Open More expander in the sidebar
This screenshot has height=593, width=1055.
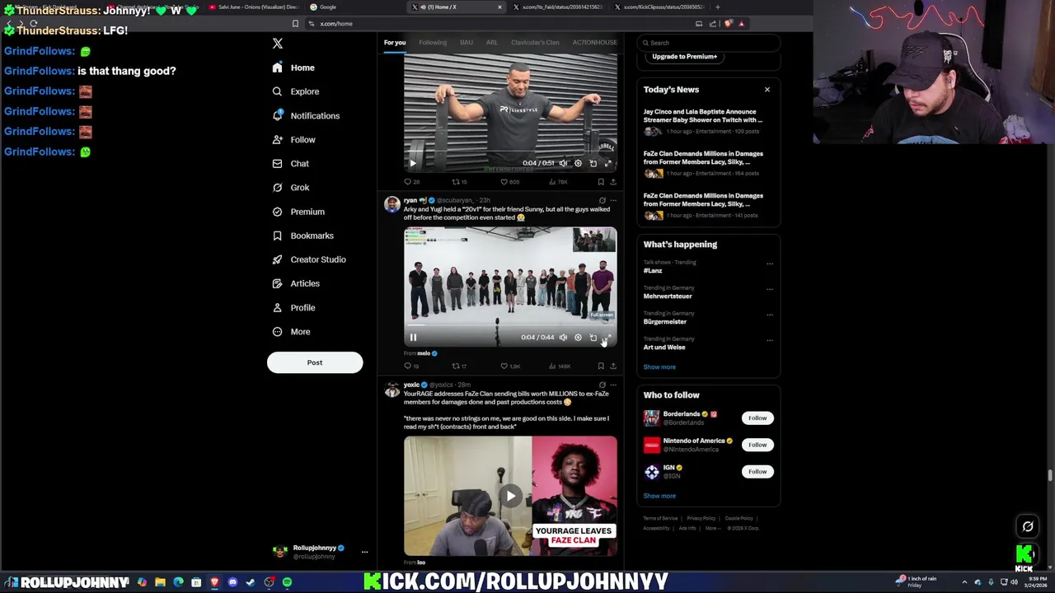291,332
